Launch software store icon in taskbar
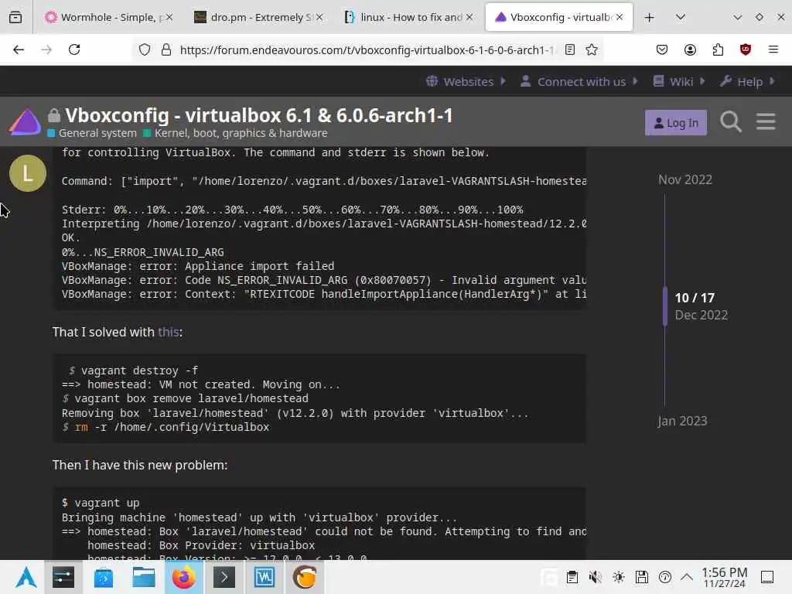Screen dimensions: 792x594 (104, 577)
